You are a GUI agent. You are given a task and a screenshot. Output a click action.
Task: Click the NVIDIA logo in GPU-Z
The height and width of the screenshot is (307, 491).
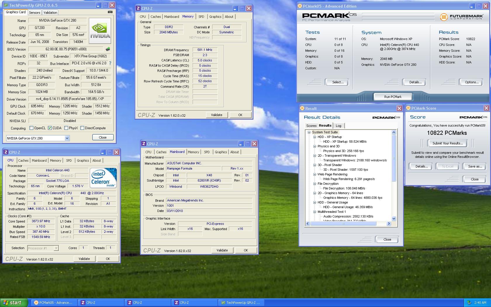[x=100, y=31]
